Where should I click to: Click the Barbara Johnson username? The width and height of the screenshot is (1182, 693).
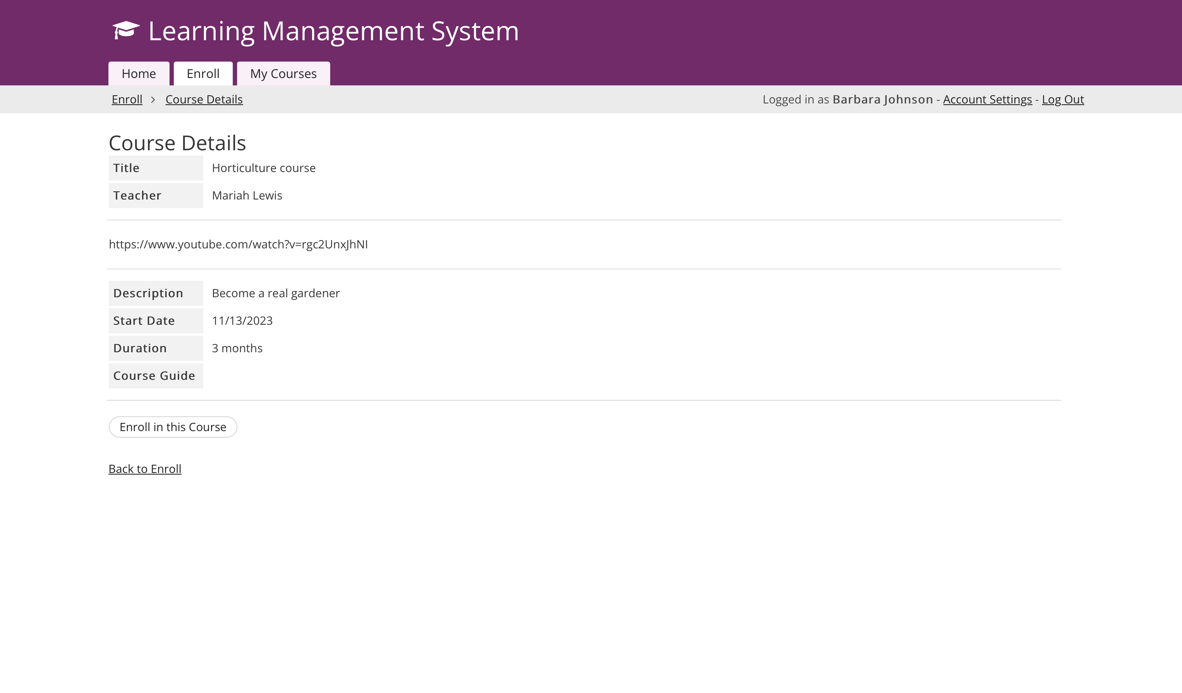[x=882, y=99]
